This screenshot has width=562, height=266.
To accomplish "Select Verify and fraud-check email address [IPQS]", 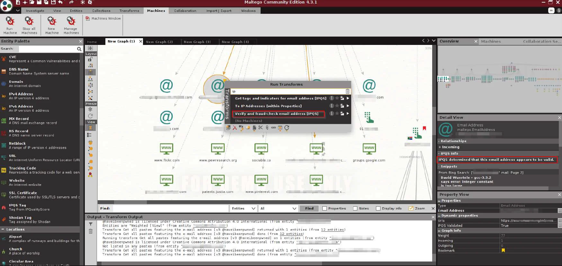I will [277, 114].
